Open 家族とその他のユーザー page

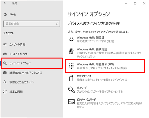coord(22,82)
